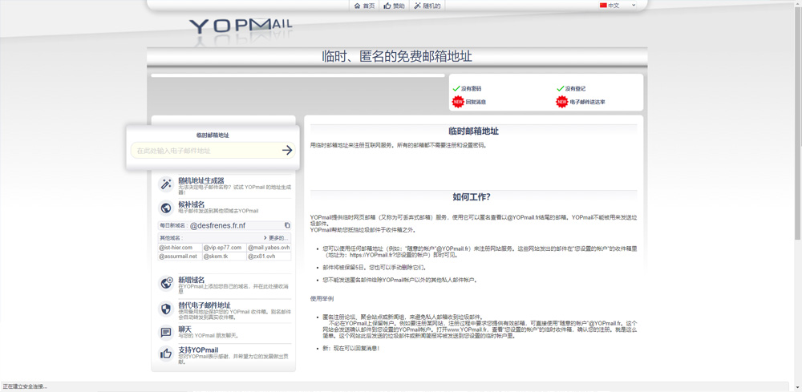The width and height of the screenshot is (802, 392).
Task: Open the Sponsor (赞助) menu item
Action: point(394,6)
